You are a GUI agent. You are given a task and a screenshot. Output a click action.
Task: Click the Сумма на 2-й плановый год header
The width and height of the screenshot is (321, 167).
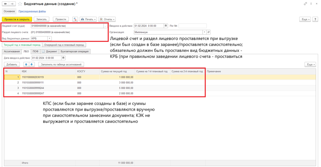(x=188, y=71)
